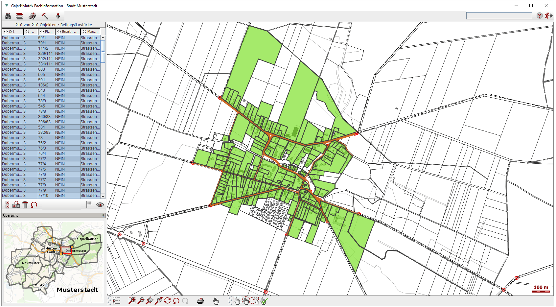Screen dimensions: 556x307
Task: Click the help question mark icon
Action: [539, 15]
